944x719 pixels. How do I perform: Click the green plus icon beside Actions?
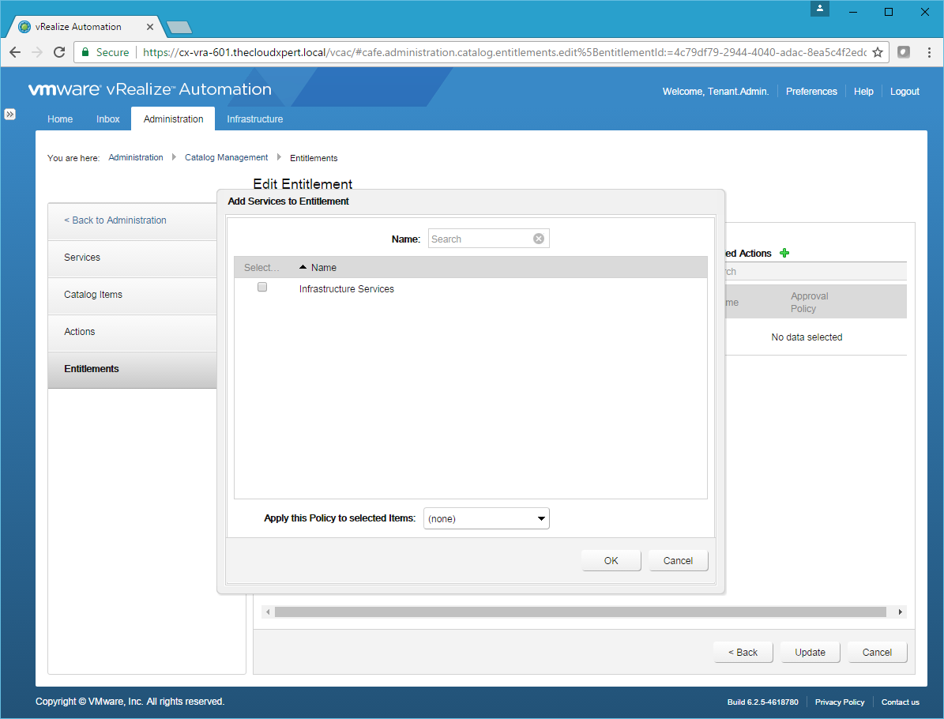coord(784,254)
